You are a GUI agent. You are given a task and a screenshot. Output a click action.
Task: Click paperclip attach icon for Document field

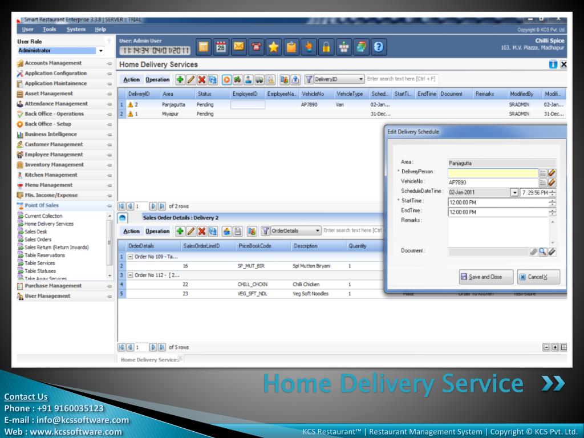pyautogui.click(x=534, y=252)
